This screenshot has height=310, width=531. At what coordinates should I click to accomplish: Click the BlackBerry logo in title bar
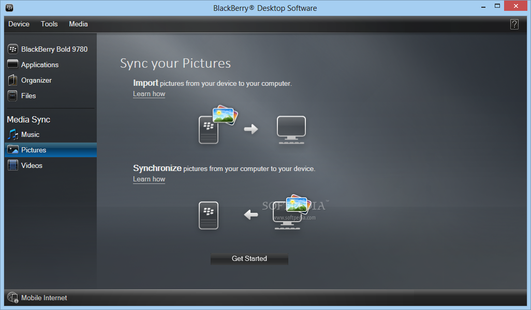(x=9, y=7)
